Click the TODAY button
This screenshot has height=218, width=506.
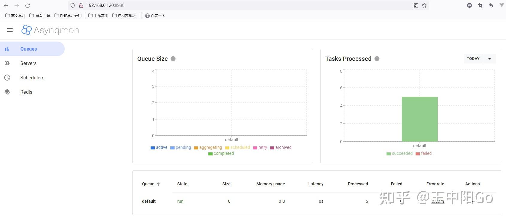click(473, 59)
